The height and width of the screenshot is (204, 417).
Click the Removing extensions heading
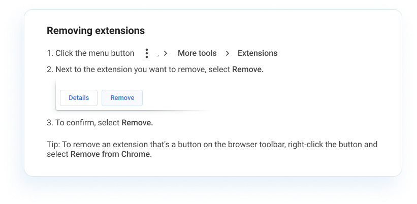click(95, 30)
